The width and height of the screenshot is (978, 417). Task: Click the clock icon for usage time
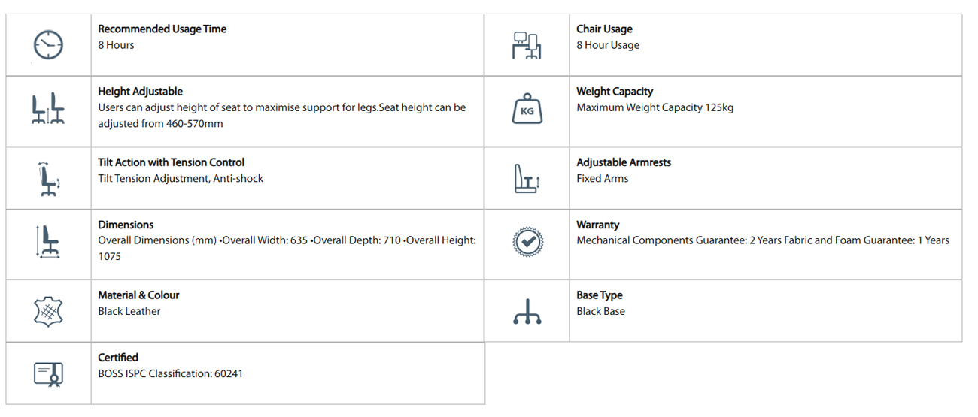(x=48, y=44)
